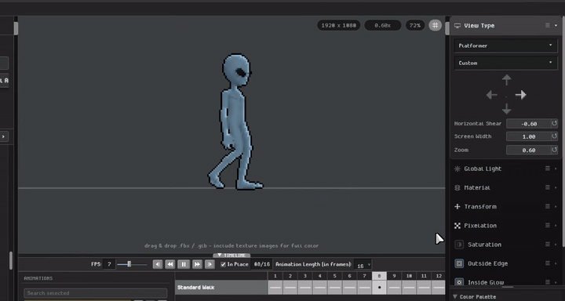Select frame 8 keyframe cell of Standard Walk

tap(379, 288)
